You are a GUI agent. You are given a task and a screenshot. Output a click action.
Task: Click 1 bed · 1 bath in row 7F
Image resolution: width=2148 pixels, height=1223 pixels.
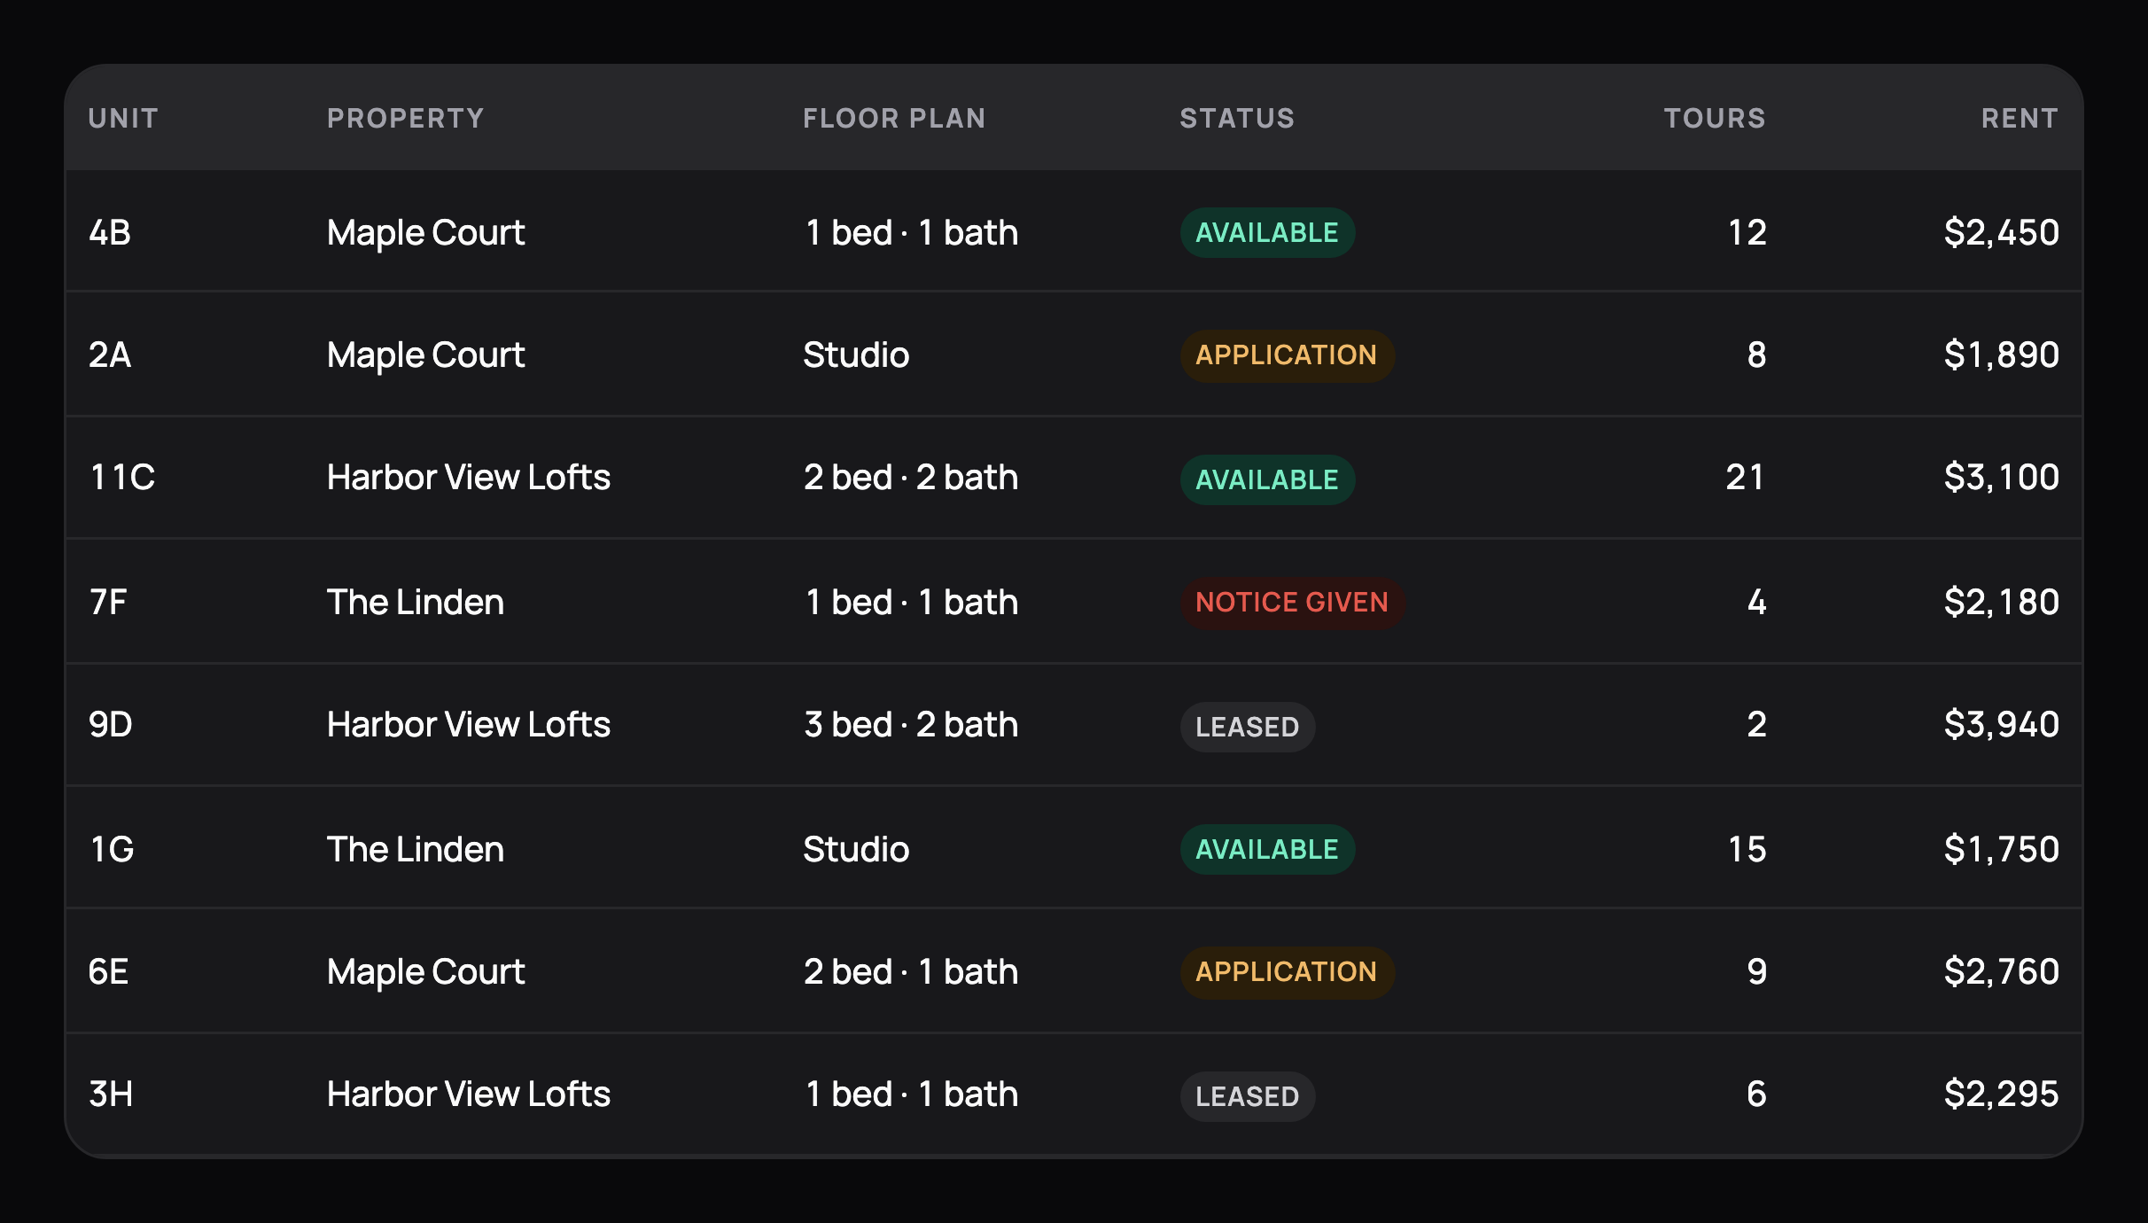(x=911, y=602)
